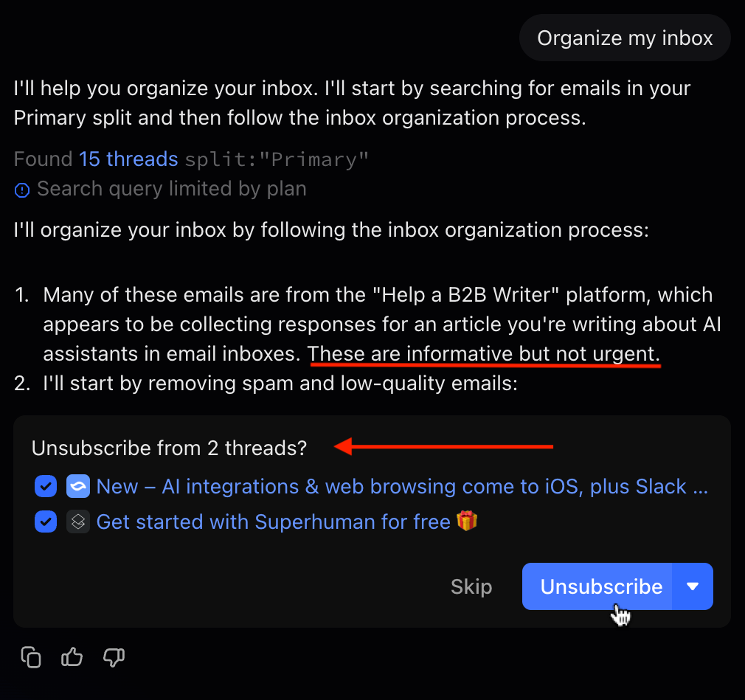Click the 'Unsubscribe from 2 threads?' heading

pyautogui.click(x=169, y=448)
